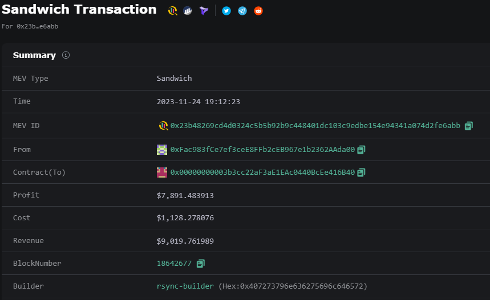Open the magnifier explorer icon beside title
Screen dimensions: 490x300
click(172, 11)
